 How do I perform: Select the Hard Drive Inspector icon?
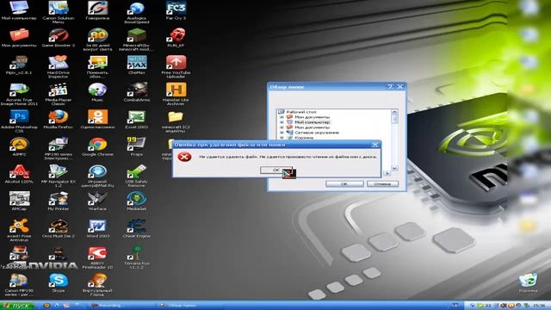pos(59,67)
